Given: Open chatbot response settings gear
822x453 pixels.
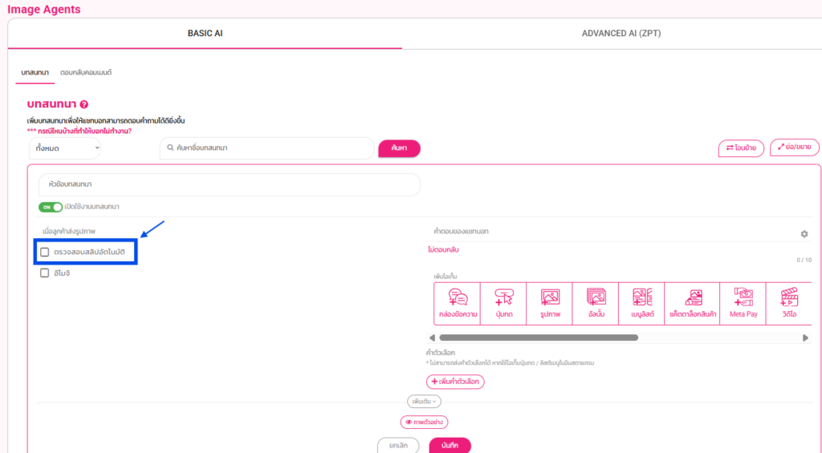Looking at the screenshot, I should (804, 234).
